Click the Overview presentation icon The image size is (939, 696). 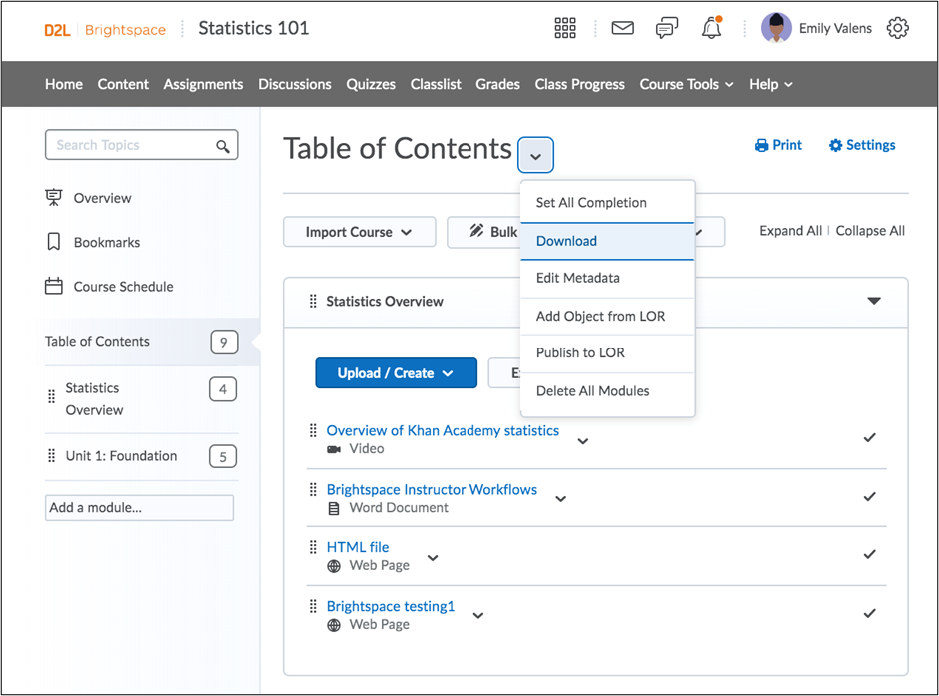pyautogui.click(x=54, y=197)
